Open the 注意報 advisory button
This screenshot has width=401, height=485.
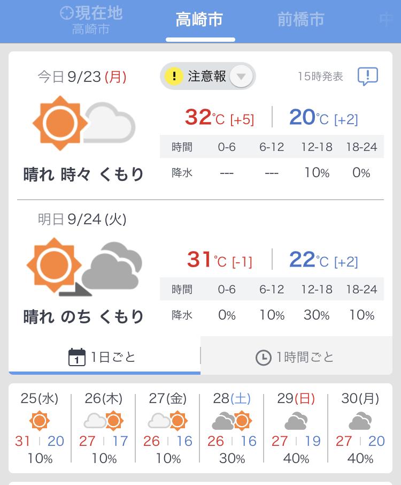coord(207,77)
